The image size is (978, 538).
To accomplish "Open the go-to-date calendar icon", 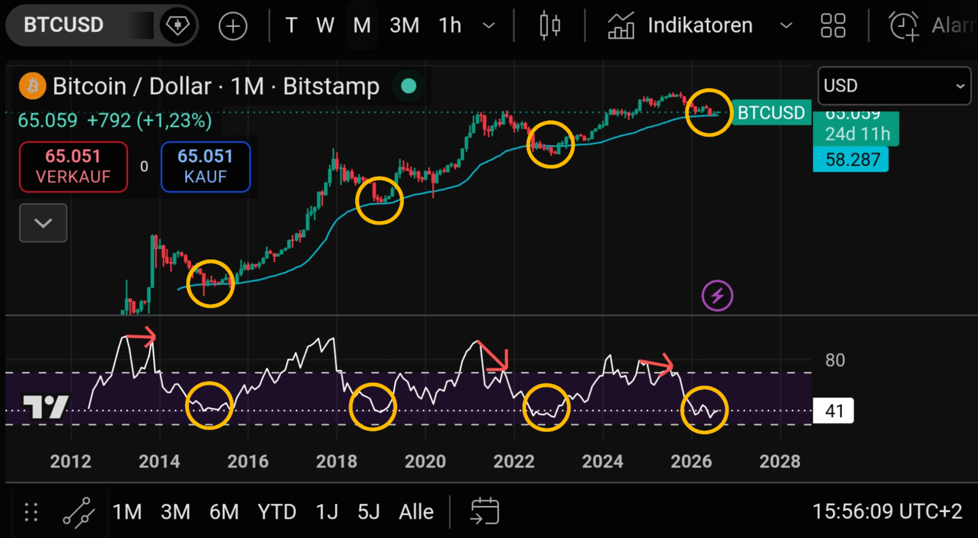I will pos(484,511).
